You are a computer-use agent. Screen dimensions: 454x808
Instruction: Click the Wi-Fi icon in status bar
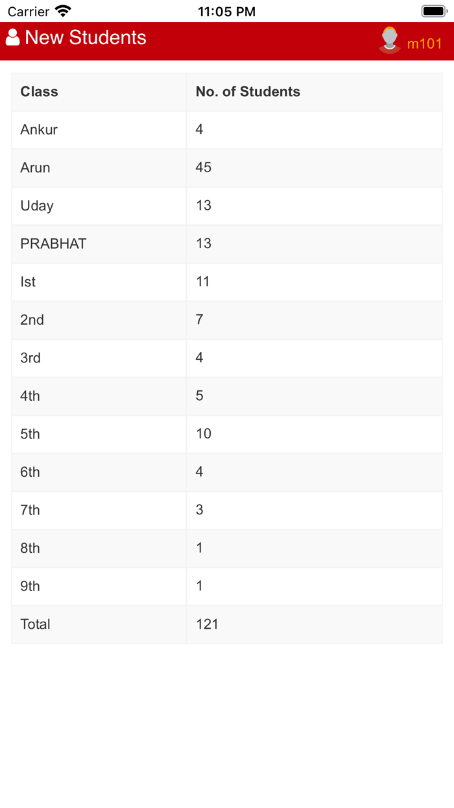pos(63,11)
